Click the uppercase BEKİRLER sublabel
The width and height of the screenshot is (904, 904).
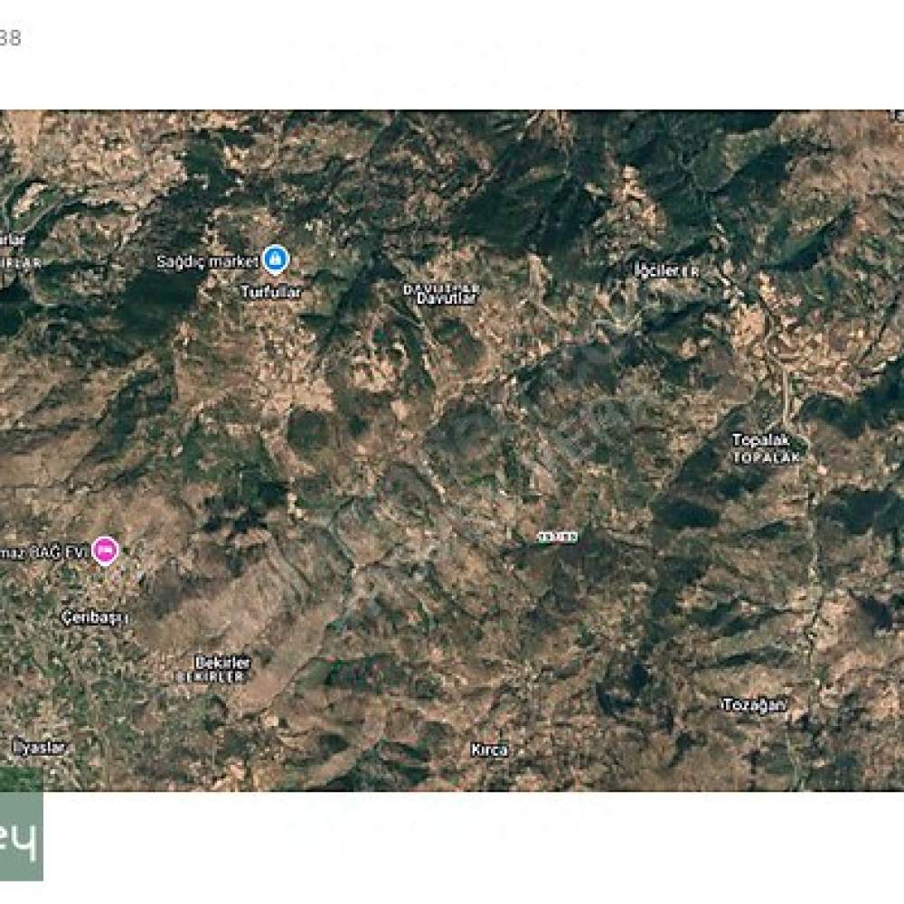tap(212, 677)
